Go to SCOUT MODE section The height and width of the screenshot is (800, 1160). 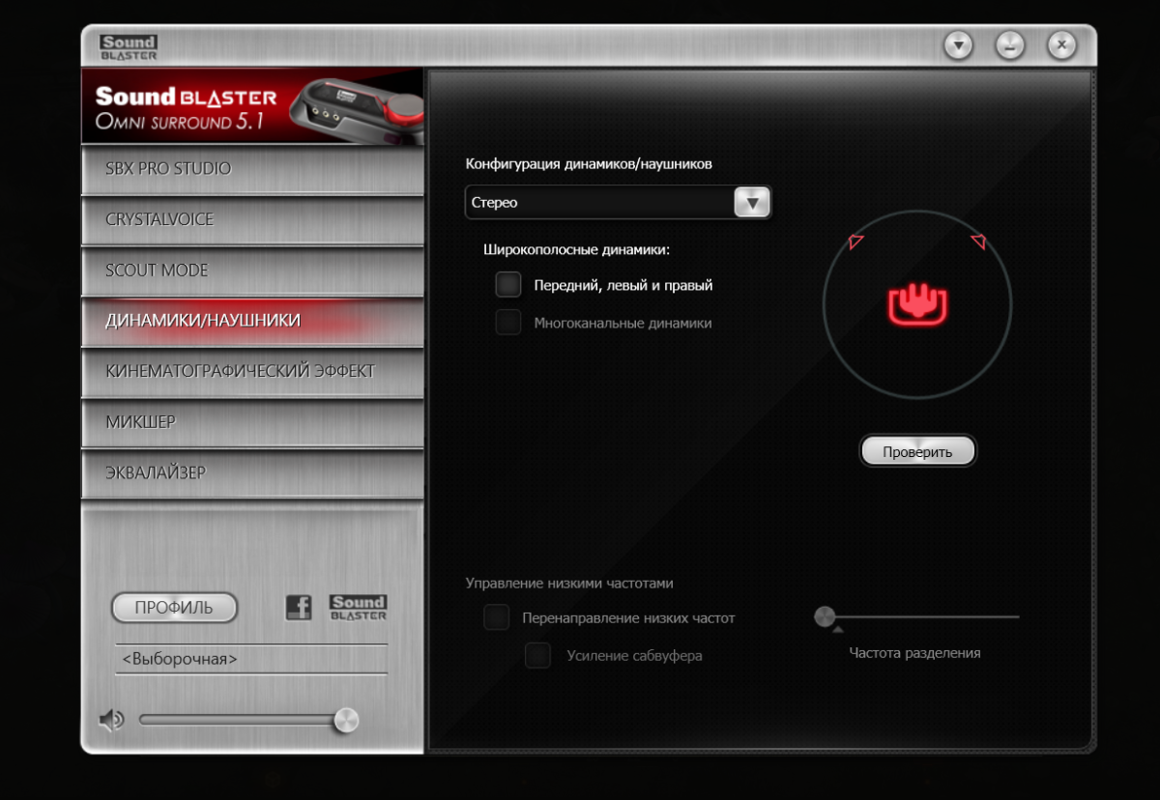(252, 271)
